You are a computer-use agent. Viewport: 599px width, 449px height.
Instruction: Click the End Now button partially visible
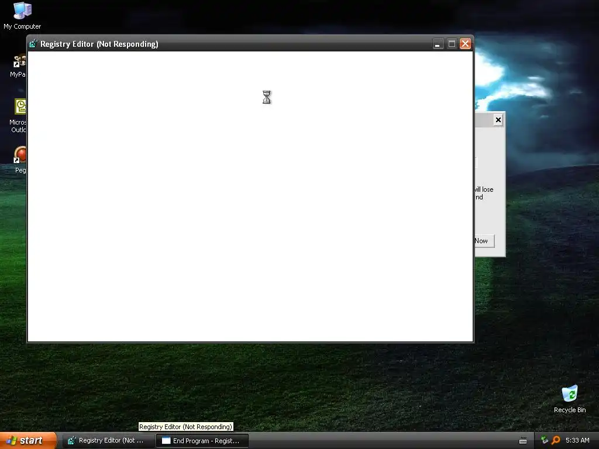pos(484,241)
